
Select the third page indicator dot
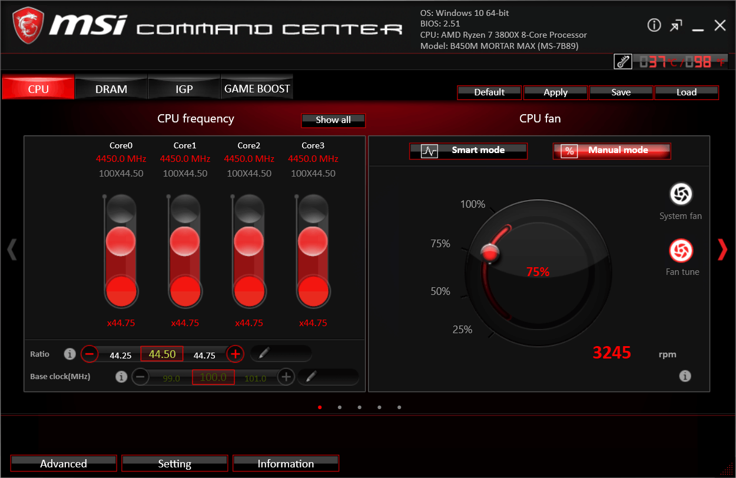pyautogui.click(x=360, y=407)
